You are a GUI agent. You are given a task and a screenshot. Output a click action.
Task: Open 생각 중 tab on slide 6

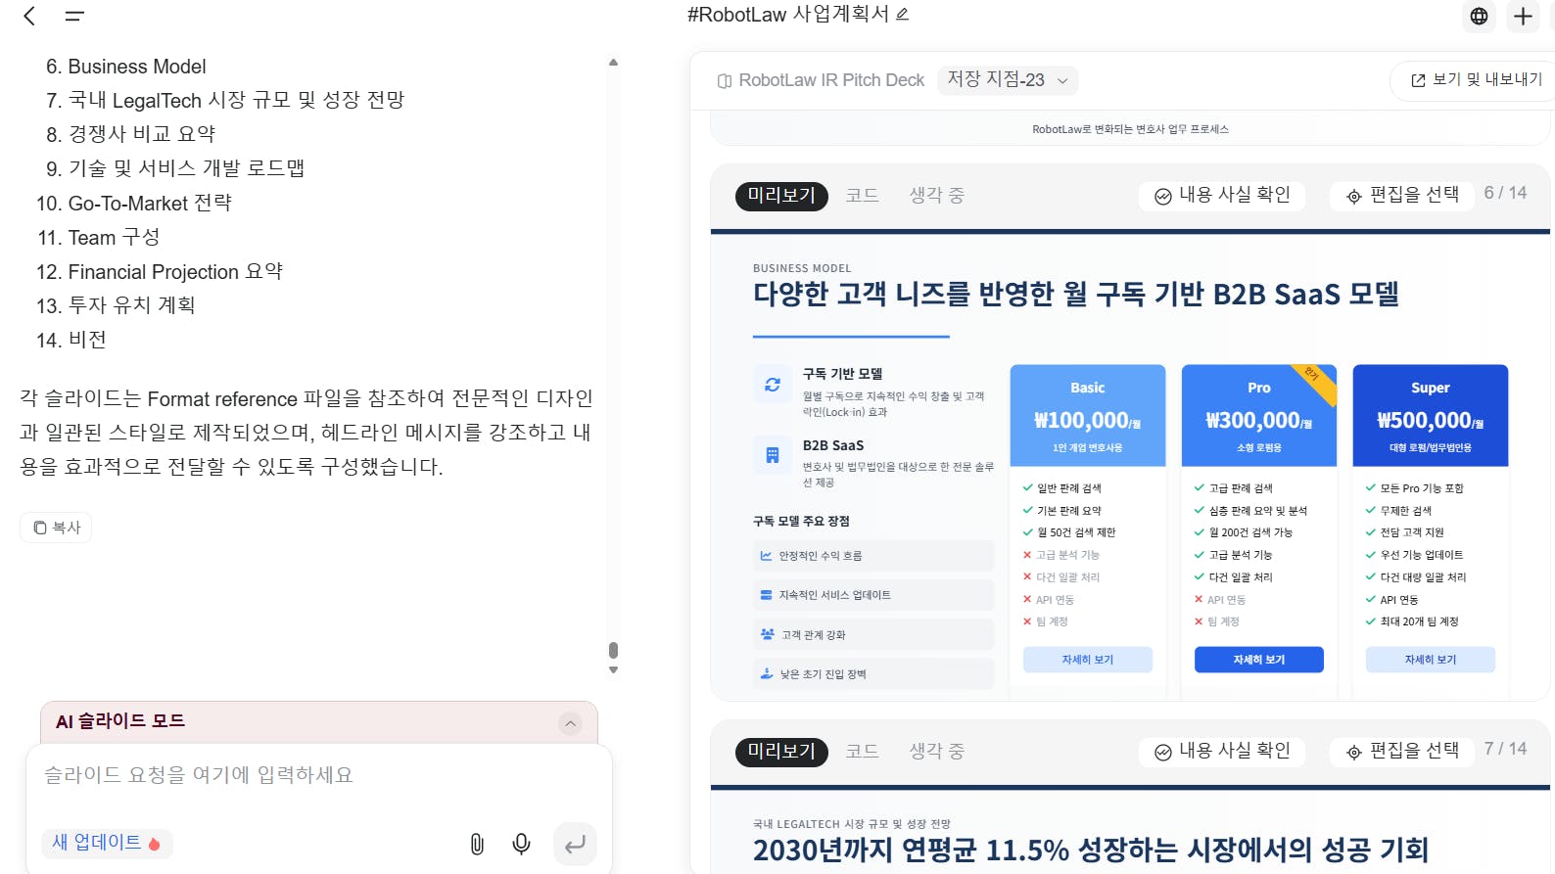pyautogui.click(x=936, y=196)
